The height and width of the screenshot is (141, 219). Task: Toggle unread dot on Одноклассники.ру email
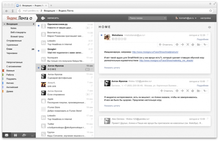39,26
